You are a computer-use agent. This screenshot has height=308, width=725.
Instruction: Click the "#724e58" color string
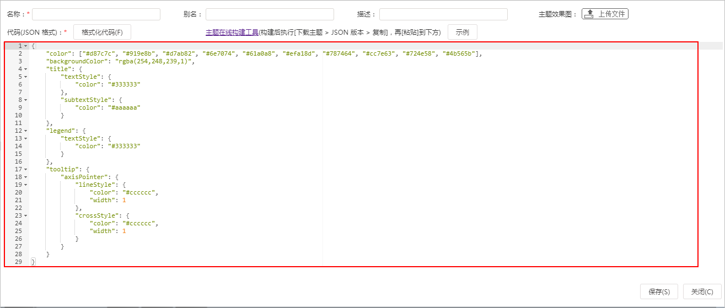pyautogui.click(x=420, y=53)
